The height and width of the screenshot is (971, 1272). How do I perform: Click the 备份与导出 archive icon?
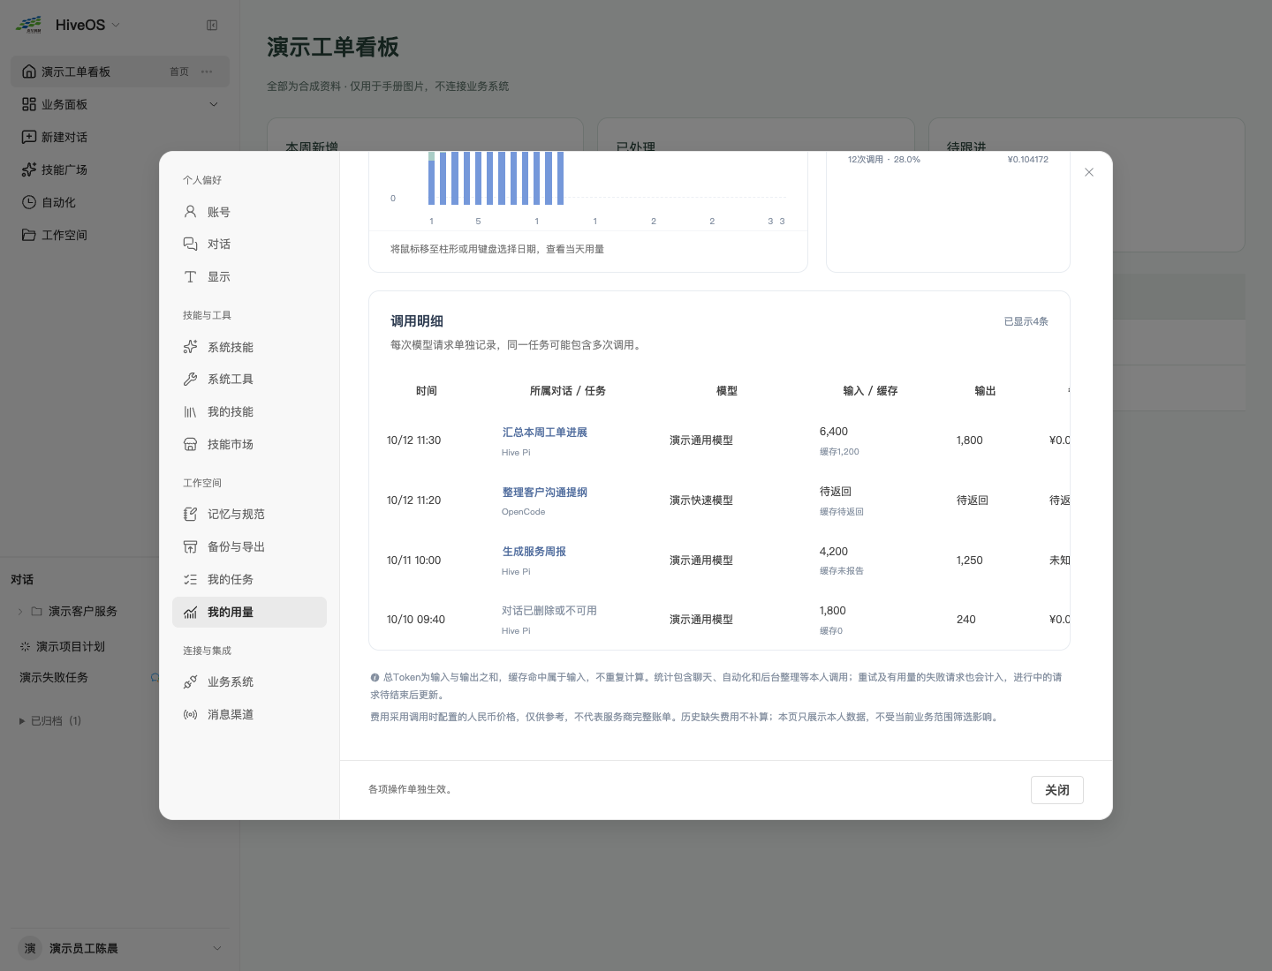coord(190,547)
